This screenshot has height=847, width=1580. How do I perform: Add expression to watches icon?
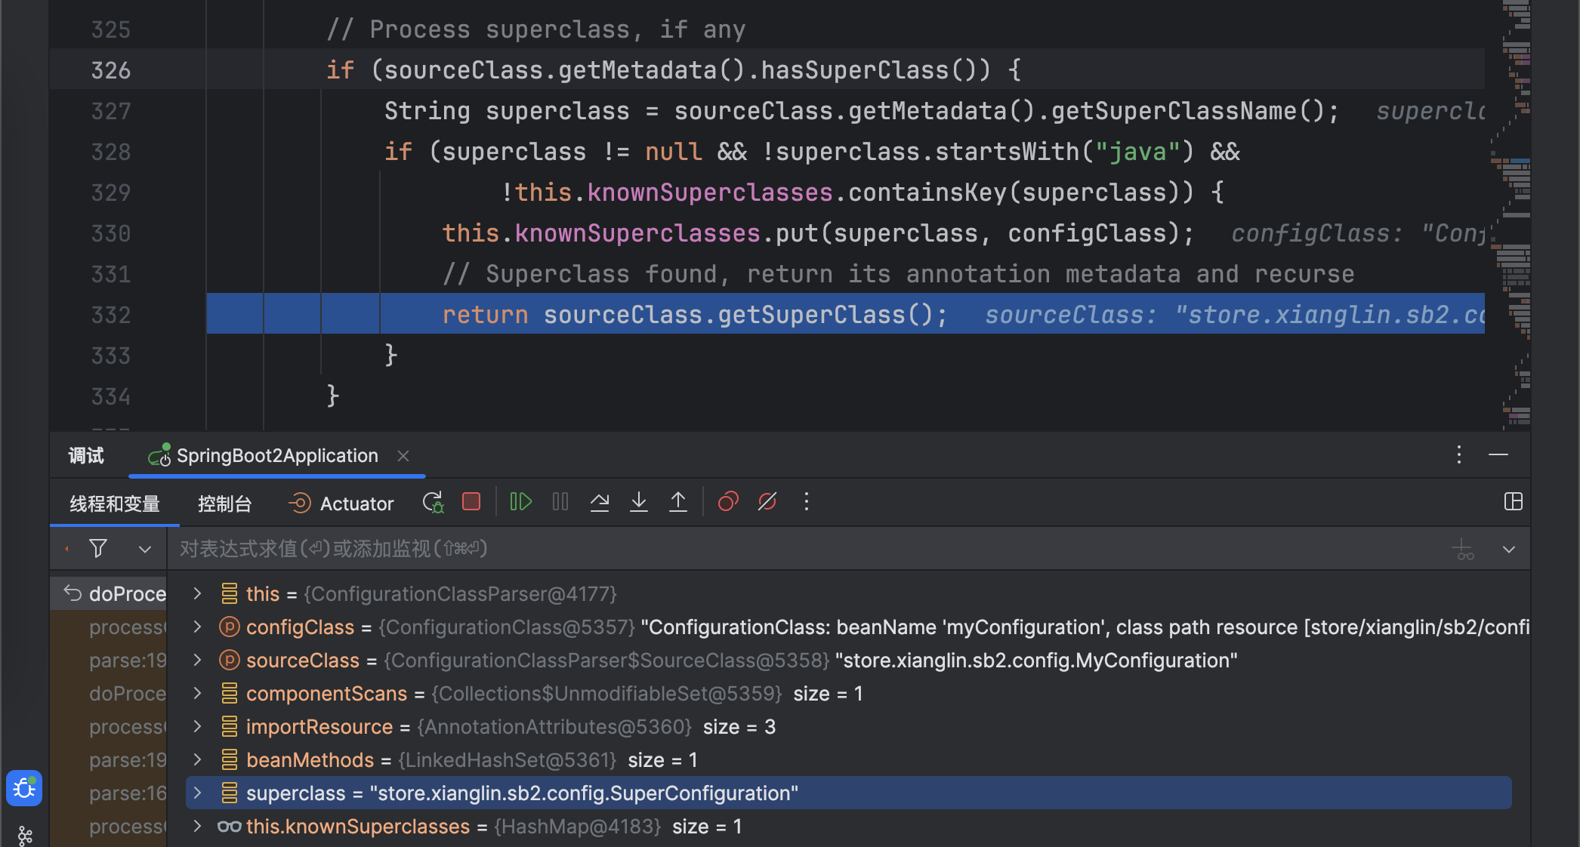pyautogui.click(x=1463, y=550)
